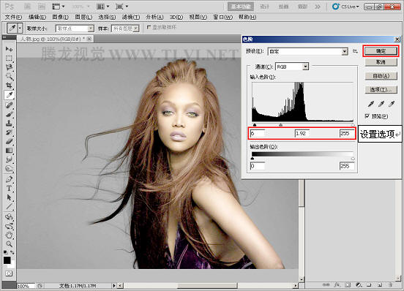The width and height of the screenshot is (404, 291).
Task: Click the 取消 cancel button
Action: tap(381, 62)
